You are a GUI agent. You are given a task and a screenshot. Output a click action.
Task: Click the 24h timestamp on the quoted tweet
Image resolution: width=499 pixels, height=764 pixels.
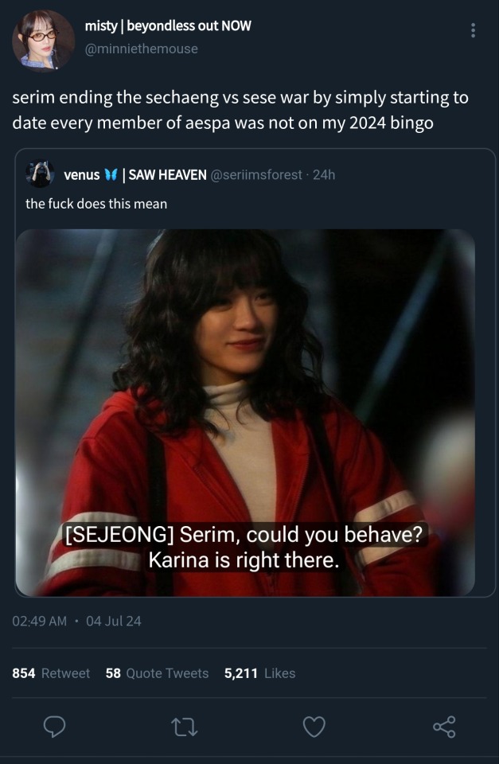point(324,174)
